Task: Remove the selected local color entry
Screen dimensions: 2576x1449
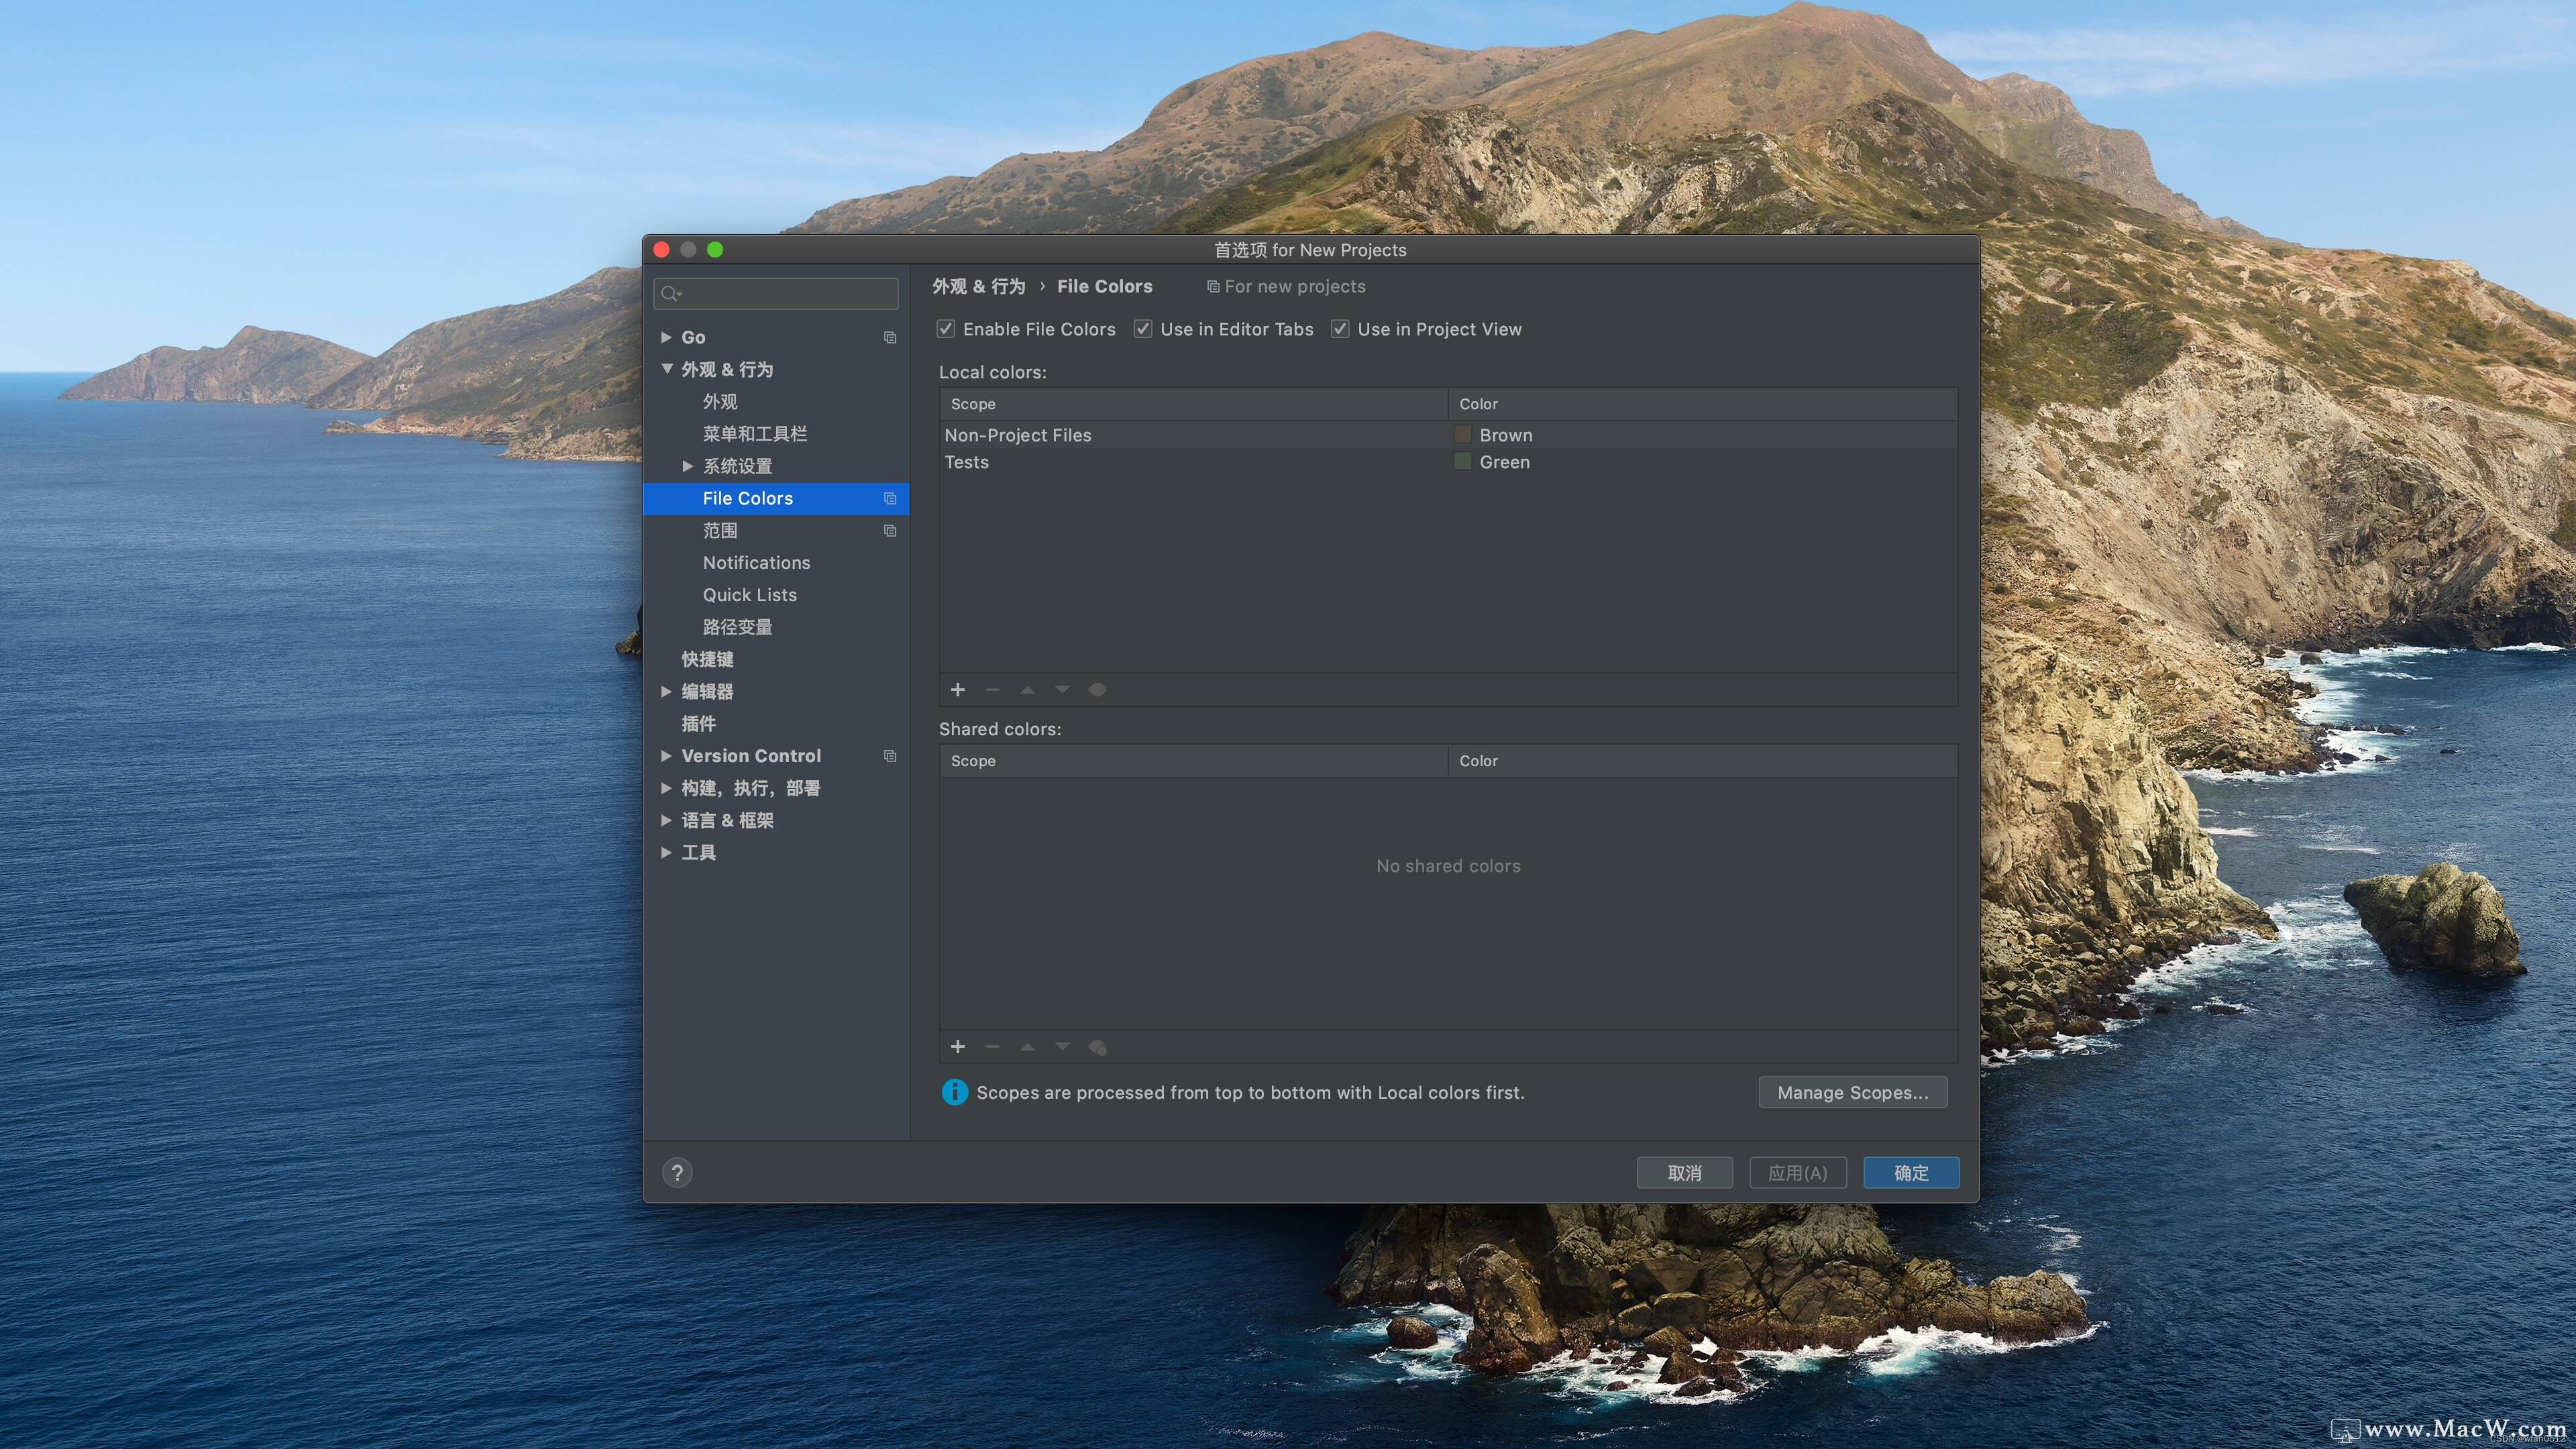Action: [x=992, y=689]
